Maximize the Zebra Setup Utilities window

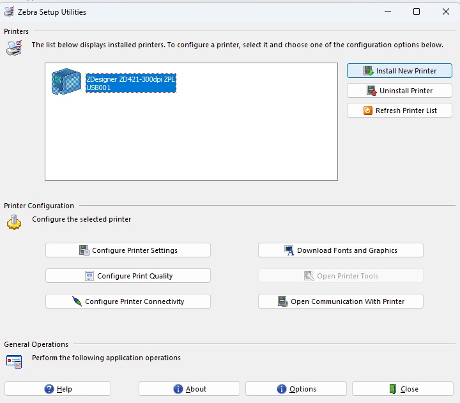pos(417,11)
